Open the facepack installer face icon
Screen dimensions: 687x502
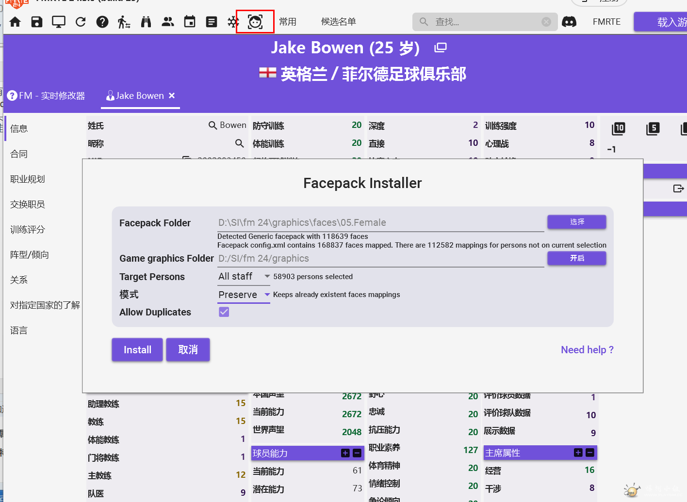click(x=255, y=22)
